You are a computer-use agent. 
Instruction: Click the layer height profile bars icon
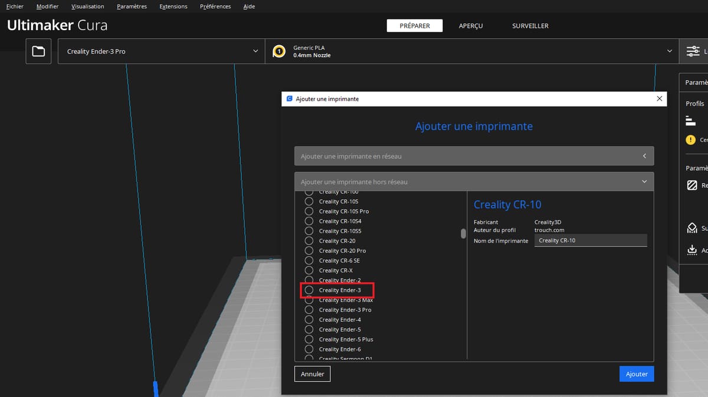(x=690, y=121)
